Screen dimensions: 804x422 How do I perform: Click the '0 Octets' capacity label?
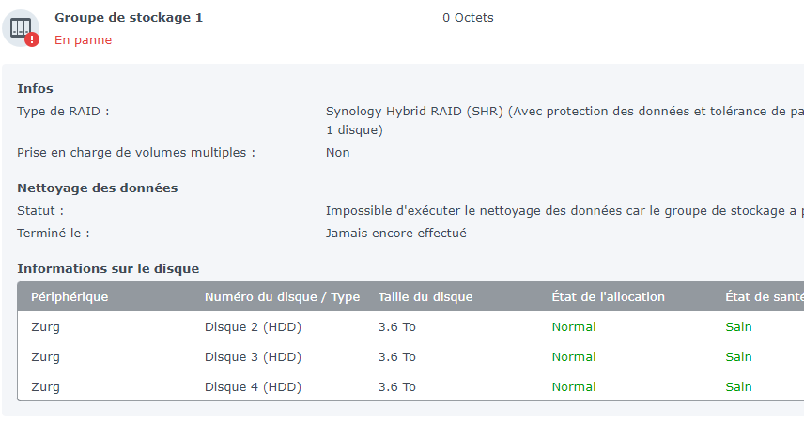468,18
